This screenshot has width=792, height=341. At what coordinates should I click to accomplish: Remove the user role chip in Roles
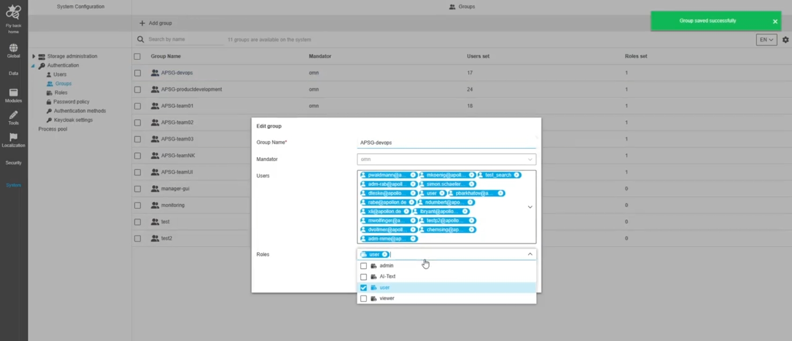click(385, 255)
